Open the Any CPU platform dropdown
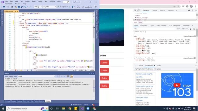Image resolution: width=198 pixels, height=111 pixels. coord(49,7)
